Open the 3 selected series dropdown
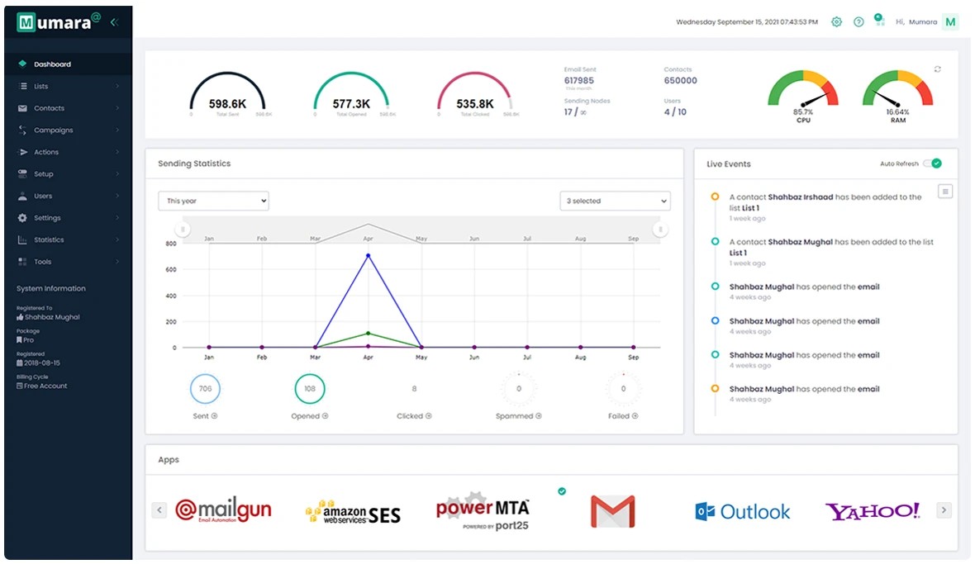975x564 pixels. click(615, 201)
